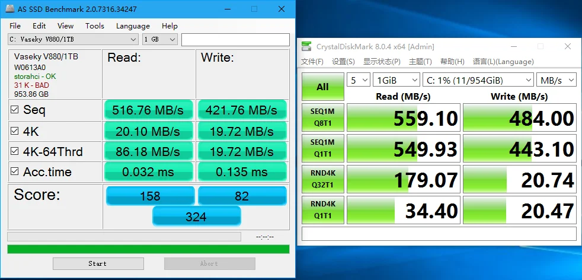Close the AS SSD Benchmark window
The width and height of the screenshot is (582, 280).
click(282, 9)
